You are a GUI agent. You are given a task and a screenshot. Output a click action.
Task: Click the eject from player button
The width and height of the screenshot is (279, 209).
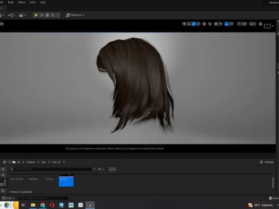tap(53, 15)
